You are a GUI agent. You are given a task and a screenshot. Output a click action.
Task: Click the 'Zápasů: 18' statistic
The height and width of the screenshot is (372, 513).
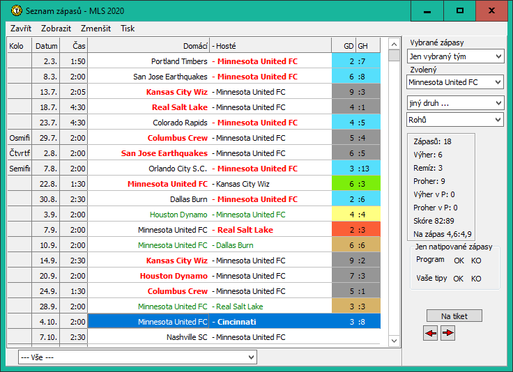pyautogui.click(x=432, y=141)
